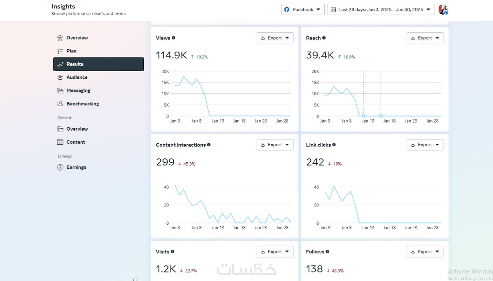Click the Earnings dollar icon in the sidebar
This screenshot has height=281, width=493.
point(60,167)
